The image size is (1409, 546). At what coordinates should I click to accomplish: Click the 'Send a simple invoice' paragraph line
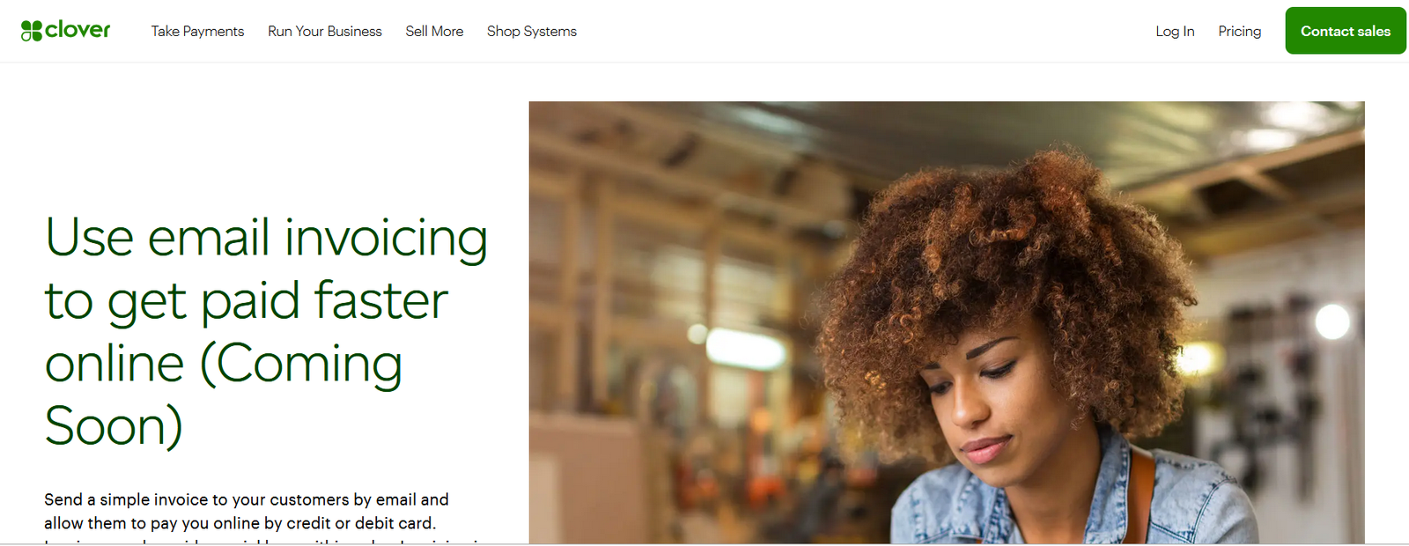pos(247,499)
